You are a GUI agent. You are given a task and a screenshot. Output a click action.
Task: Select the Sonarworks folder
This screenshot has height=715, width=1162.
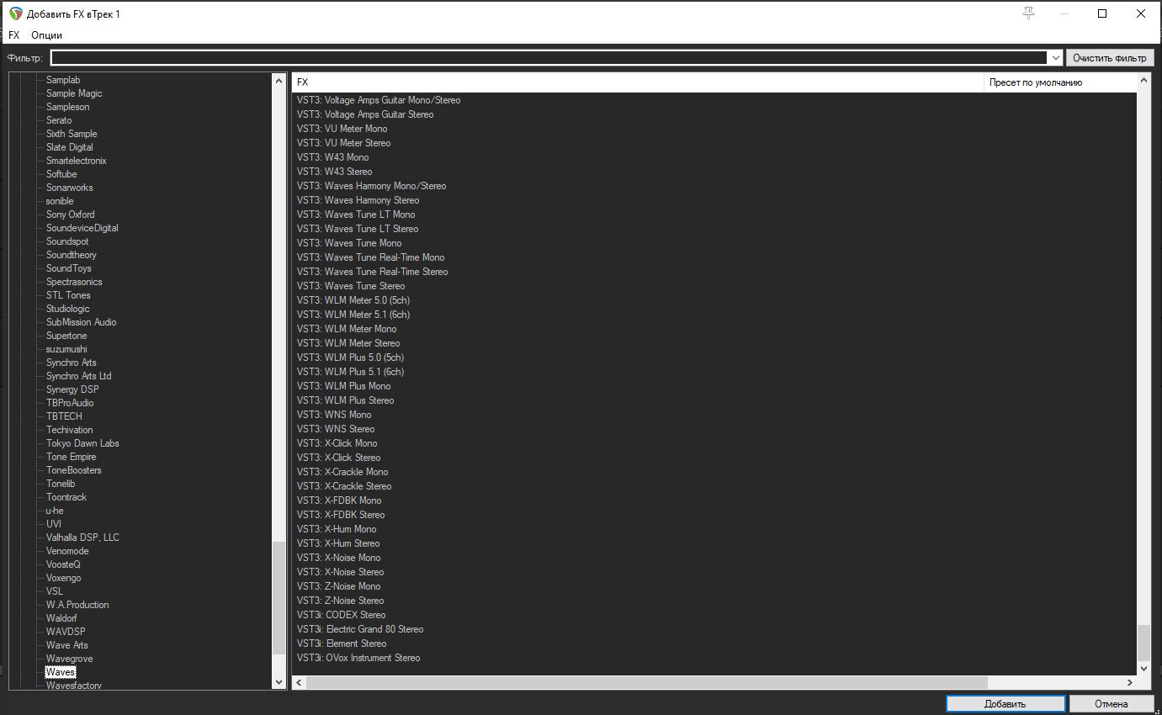point(70,188)
